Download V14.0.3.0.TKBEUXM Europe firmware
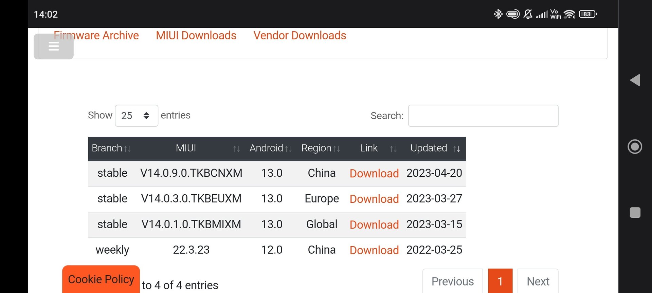Screen dimensions: 652x293 pyautogui.click(x=374, y=199)
